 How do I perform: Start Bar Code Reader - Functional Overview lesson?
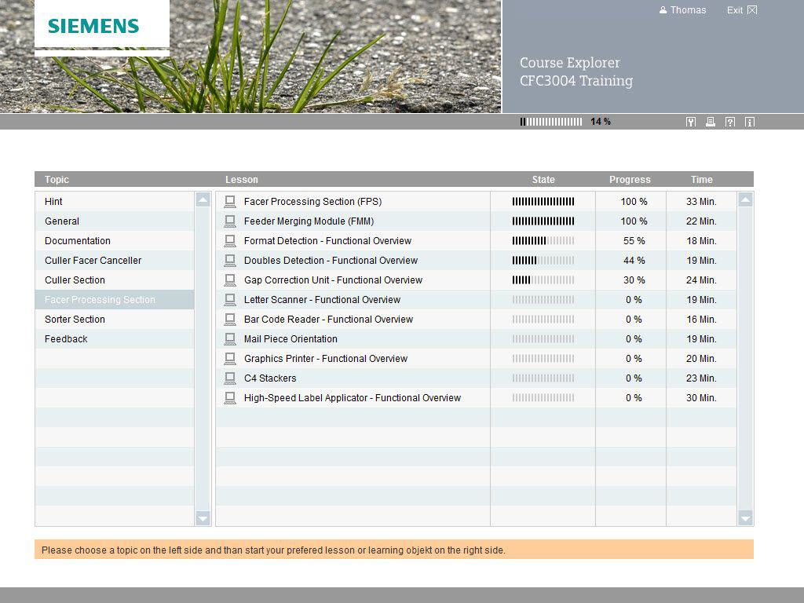pyautogui.click(x=328, y=320)
